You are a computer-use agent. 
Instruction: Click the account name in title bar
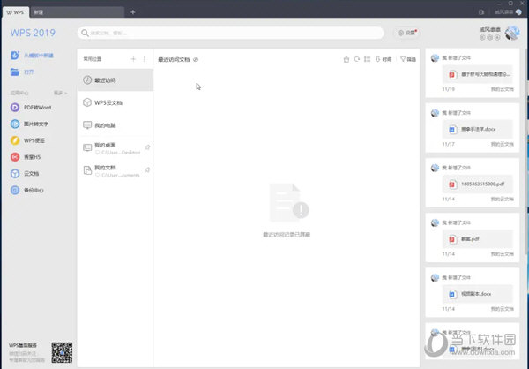coord(504,12)
